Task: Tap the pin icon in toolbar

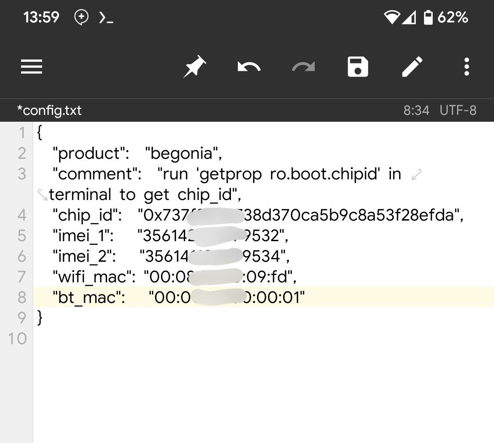Action: point(194,67)
